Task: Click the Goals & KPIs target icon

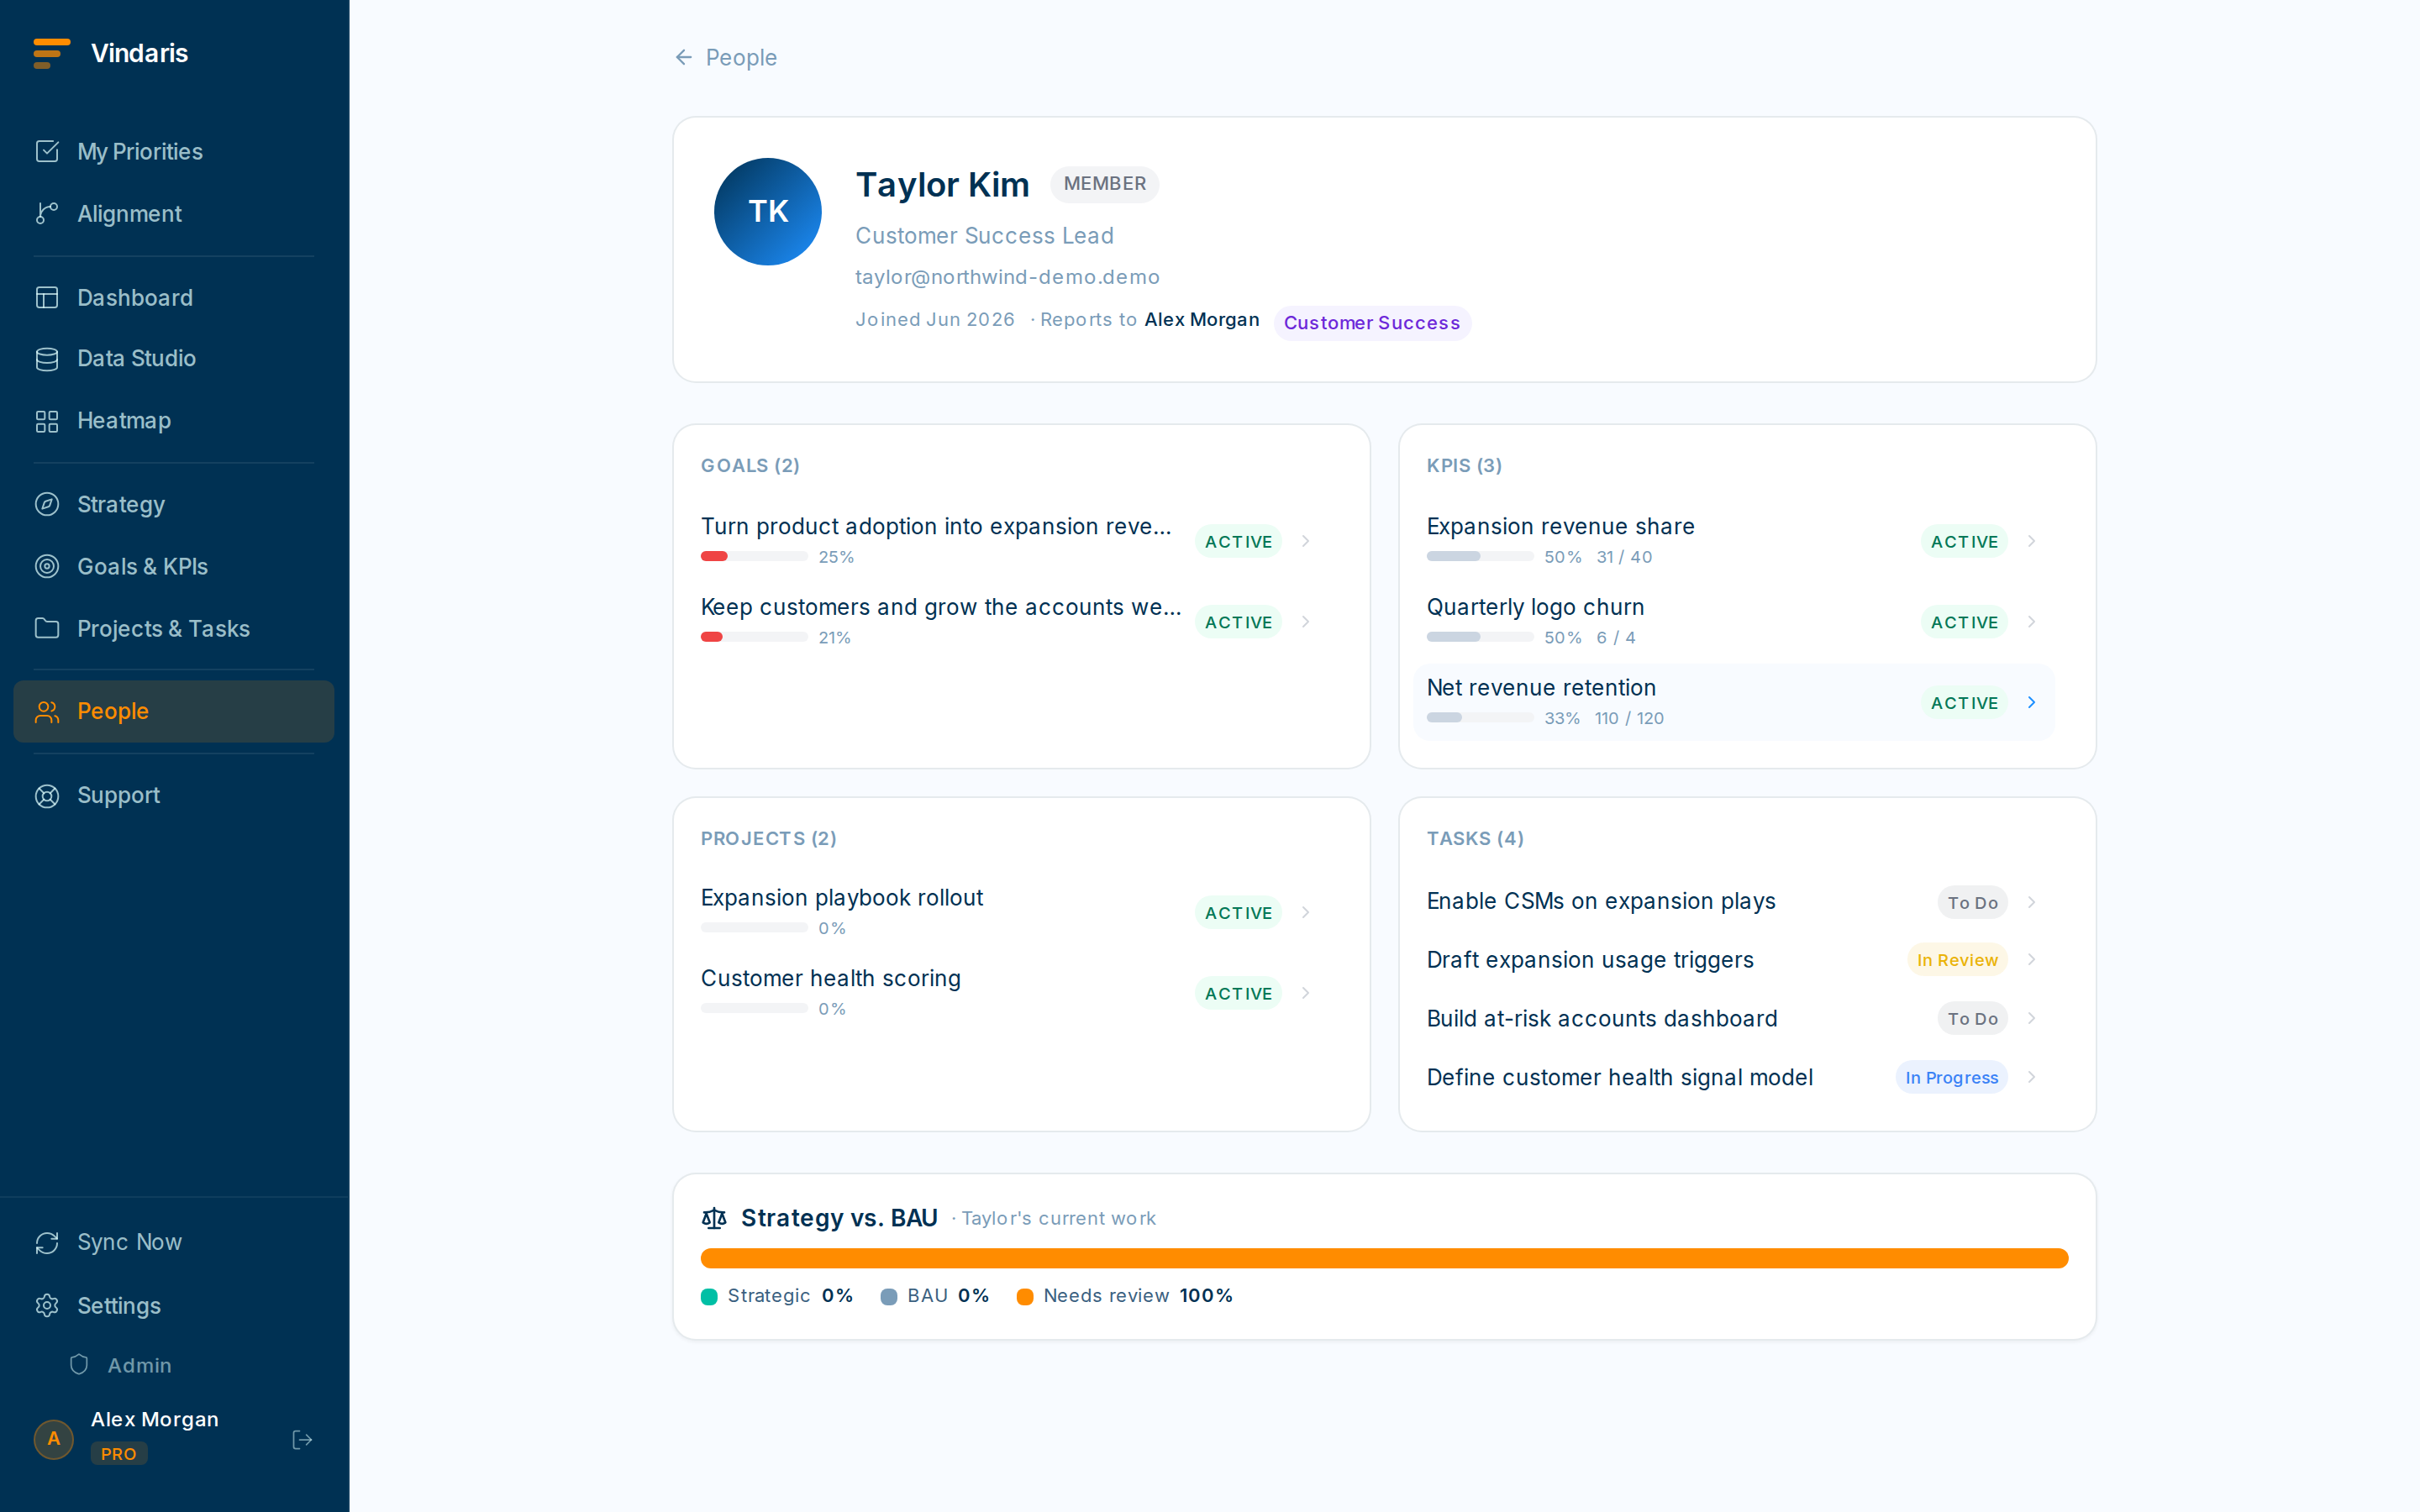Action: click(47, 566)
